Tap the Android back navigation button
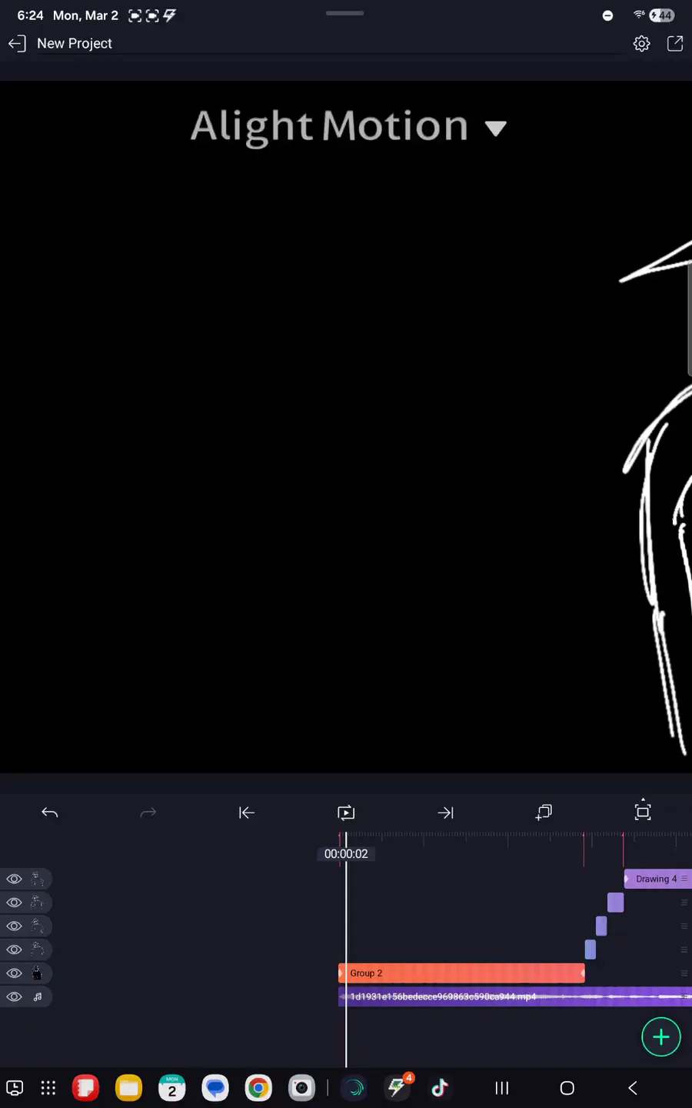 click(633, 1087)
